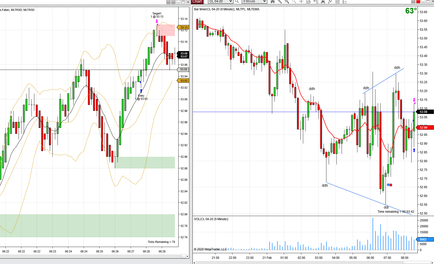Click the Entry 1 @ 53.03 label
Viewport: 434px width, 264px height.
141,97
